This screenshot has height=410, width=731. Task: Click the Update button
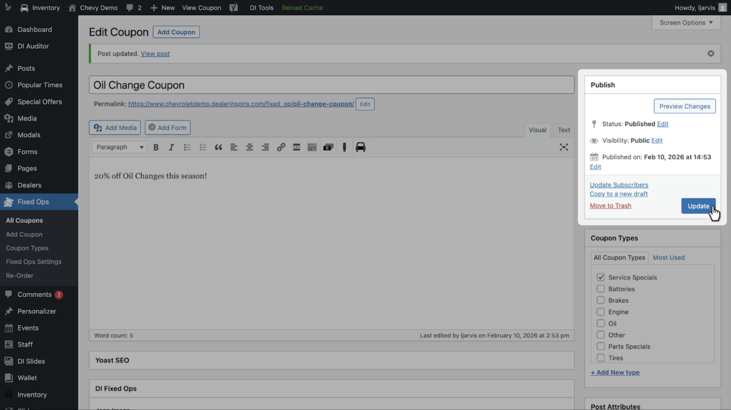click(x=698, y=206)
